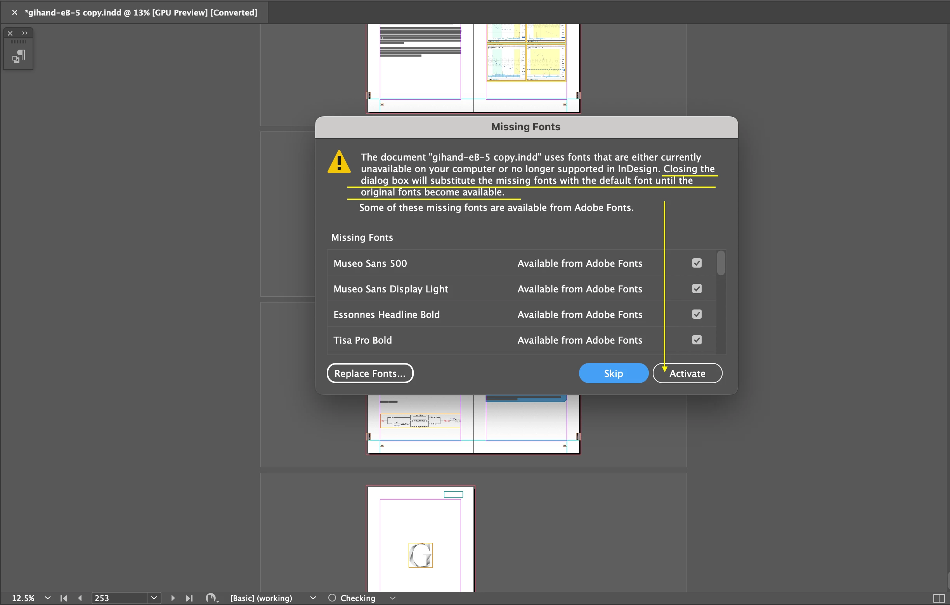Open the preflight Checking options dropdown
The height and width of the screenshot is (605, 950).
pyautogui.click(x=393, y=598)
